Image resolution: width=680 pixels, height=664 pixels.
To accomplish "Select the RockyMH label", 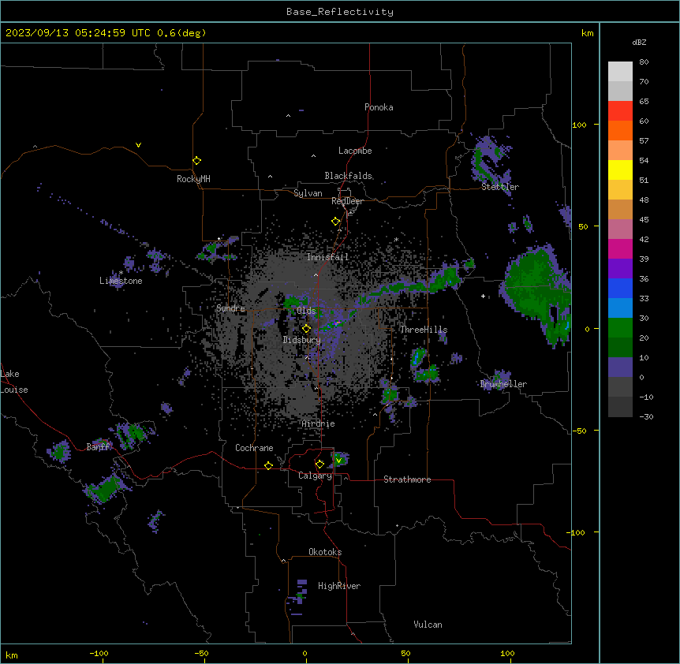I will (x=193, y=179).
